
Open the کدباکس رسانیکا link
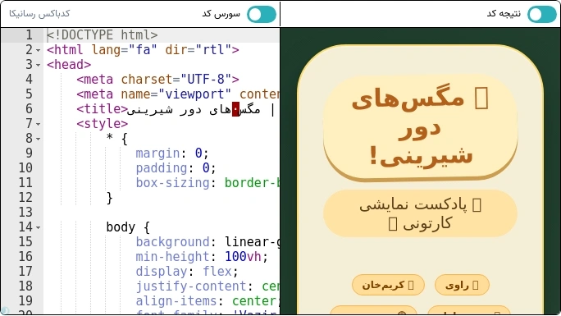[39, 14]
